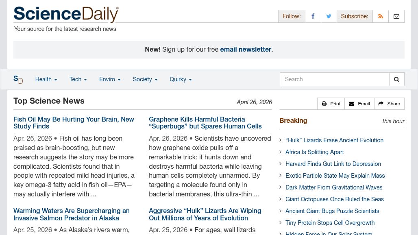Email this page
The image size is (418, 235).
click(359, 104)
